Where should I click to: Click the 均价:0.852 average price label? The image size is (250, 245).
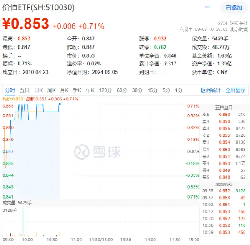13,99
